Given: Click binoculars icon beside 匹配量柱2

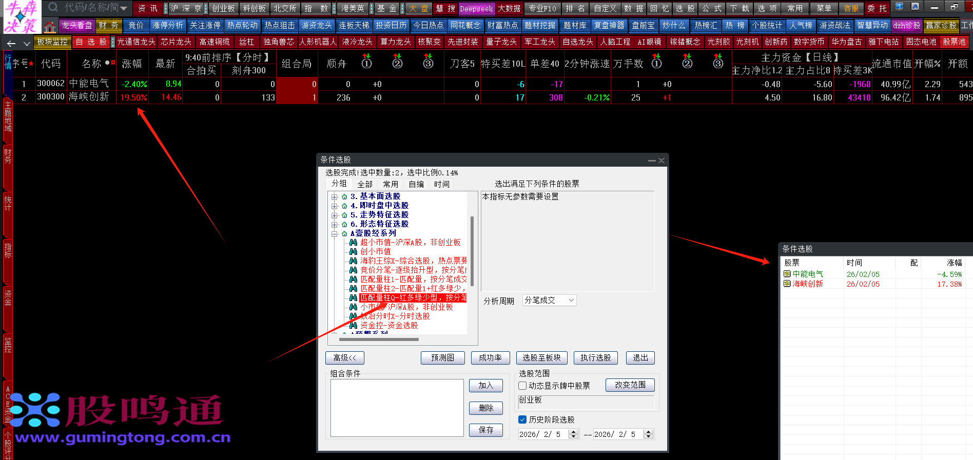Looking at the screenshot, I should (x=353, y=289).
